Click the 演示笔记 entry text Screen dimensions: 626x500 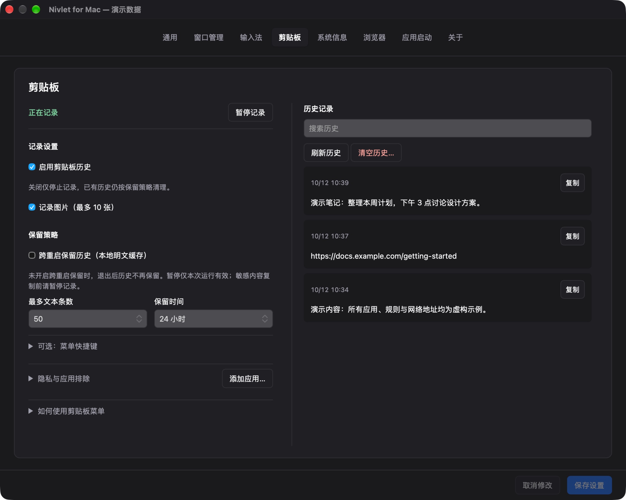(397, 203)
